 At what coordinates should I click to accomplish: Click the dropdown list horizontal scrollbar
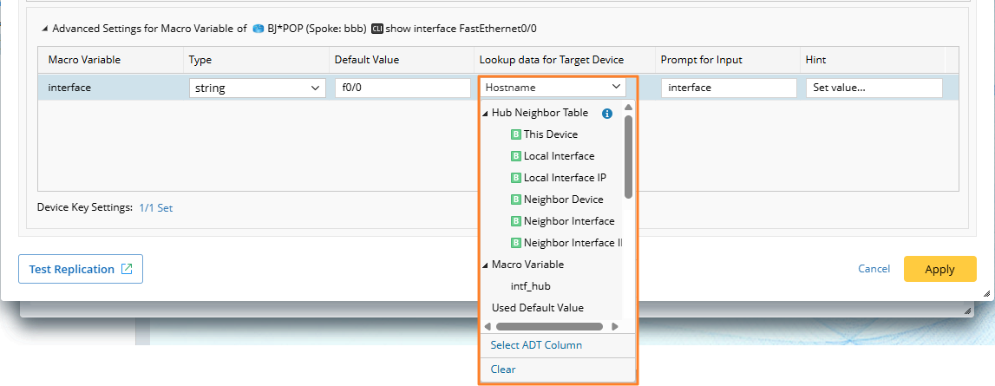click(549, 327)
